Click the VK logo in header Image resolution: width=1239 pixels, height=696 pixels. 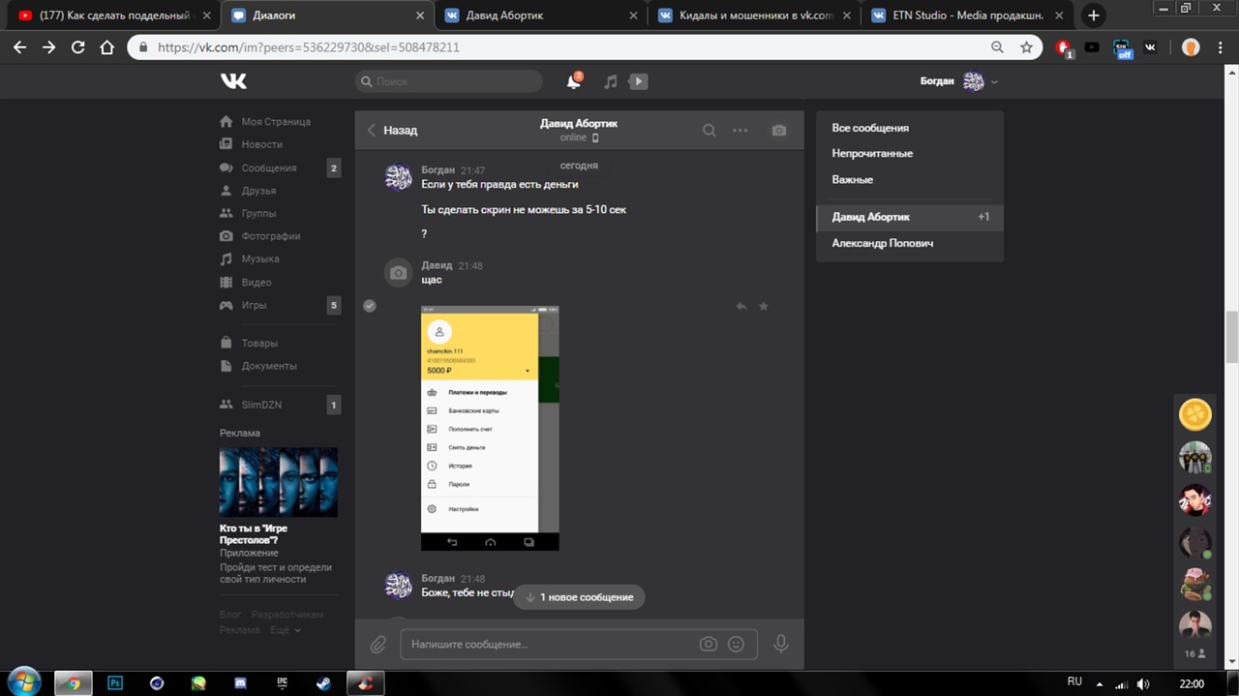pyautogui.click(x=233, y=81)
